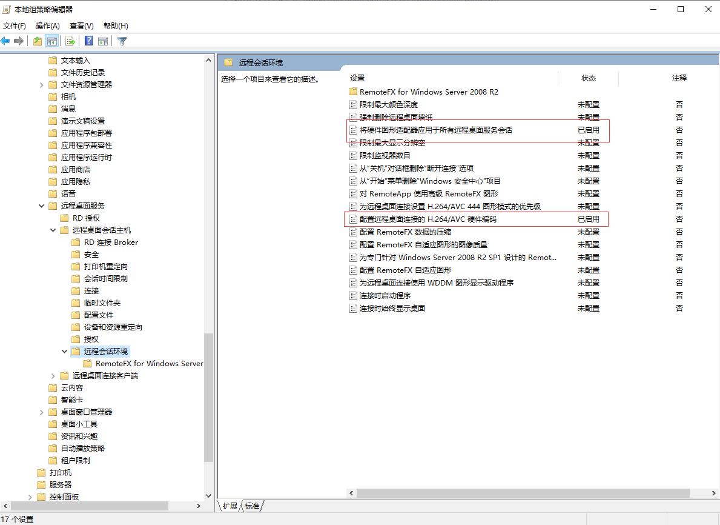Click the folder icon beside 服务器

coord(41,484)
